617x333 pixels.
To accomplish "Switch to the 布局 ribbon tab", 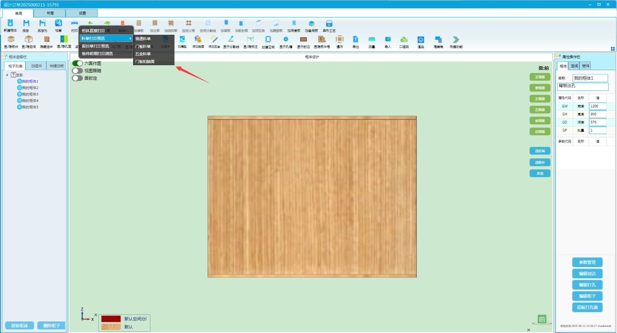I will click(x=50, y=13).
